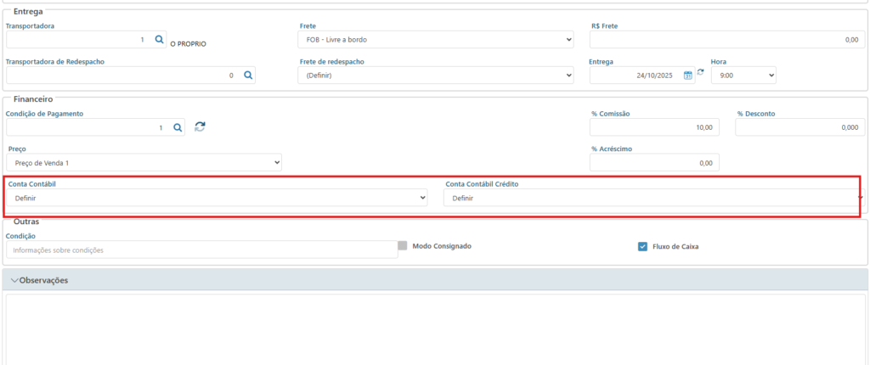Open the Conta Contábil dropdown
The image size is (870, 365).
[217, 198]
